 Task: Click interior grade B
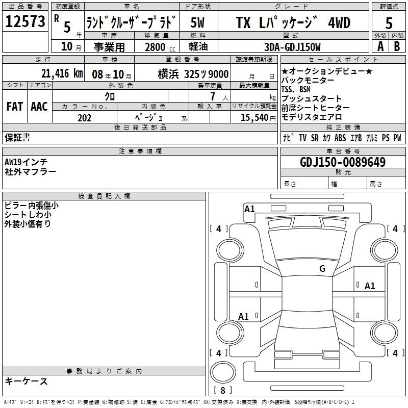(x=397, y=46)
